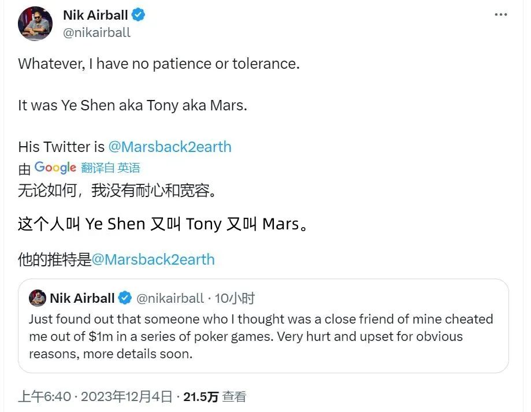This screenshot has width=531, height=412.
Task: Click Nik Airball's large profile avatar
Action: pos(35,24)
